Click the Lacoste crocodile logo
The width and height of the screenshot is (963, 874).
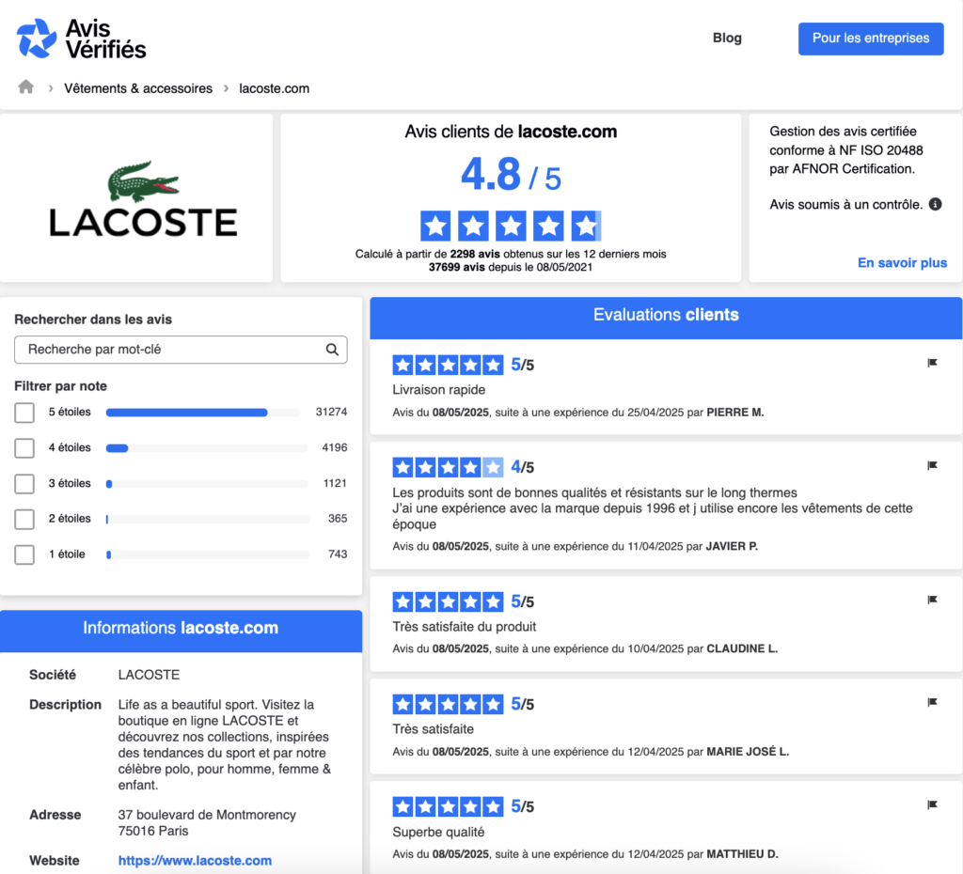[143, 199]
